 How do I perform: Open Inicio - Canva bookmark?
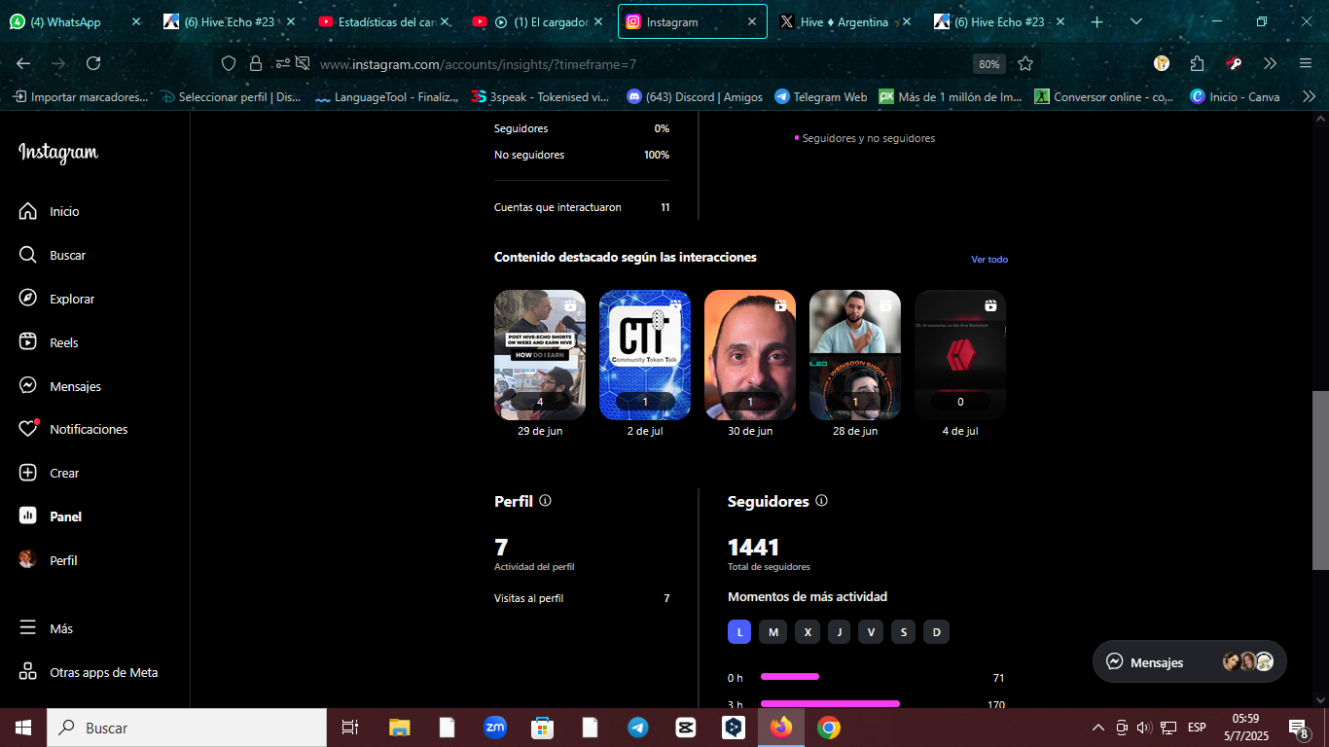1236,96
